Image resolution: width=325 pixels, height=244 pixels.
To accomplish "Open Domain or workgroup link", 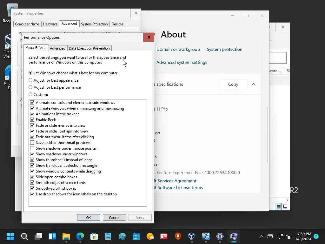I will 178,49.
